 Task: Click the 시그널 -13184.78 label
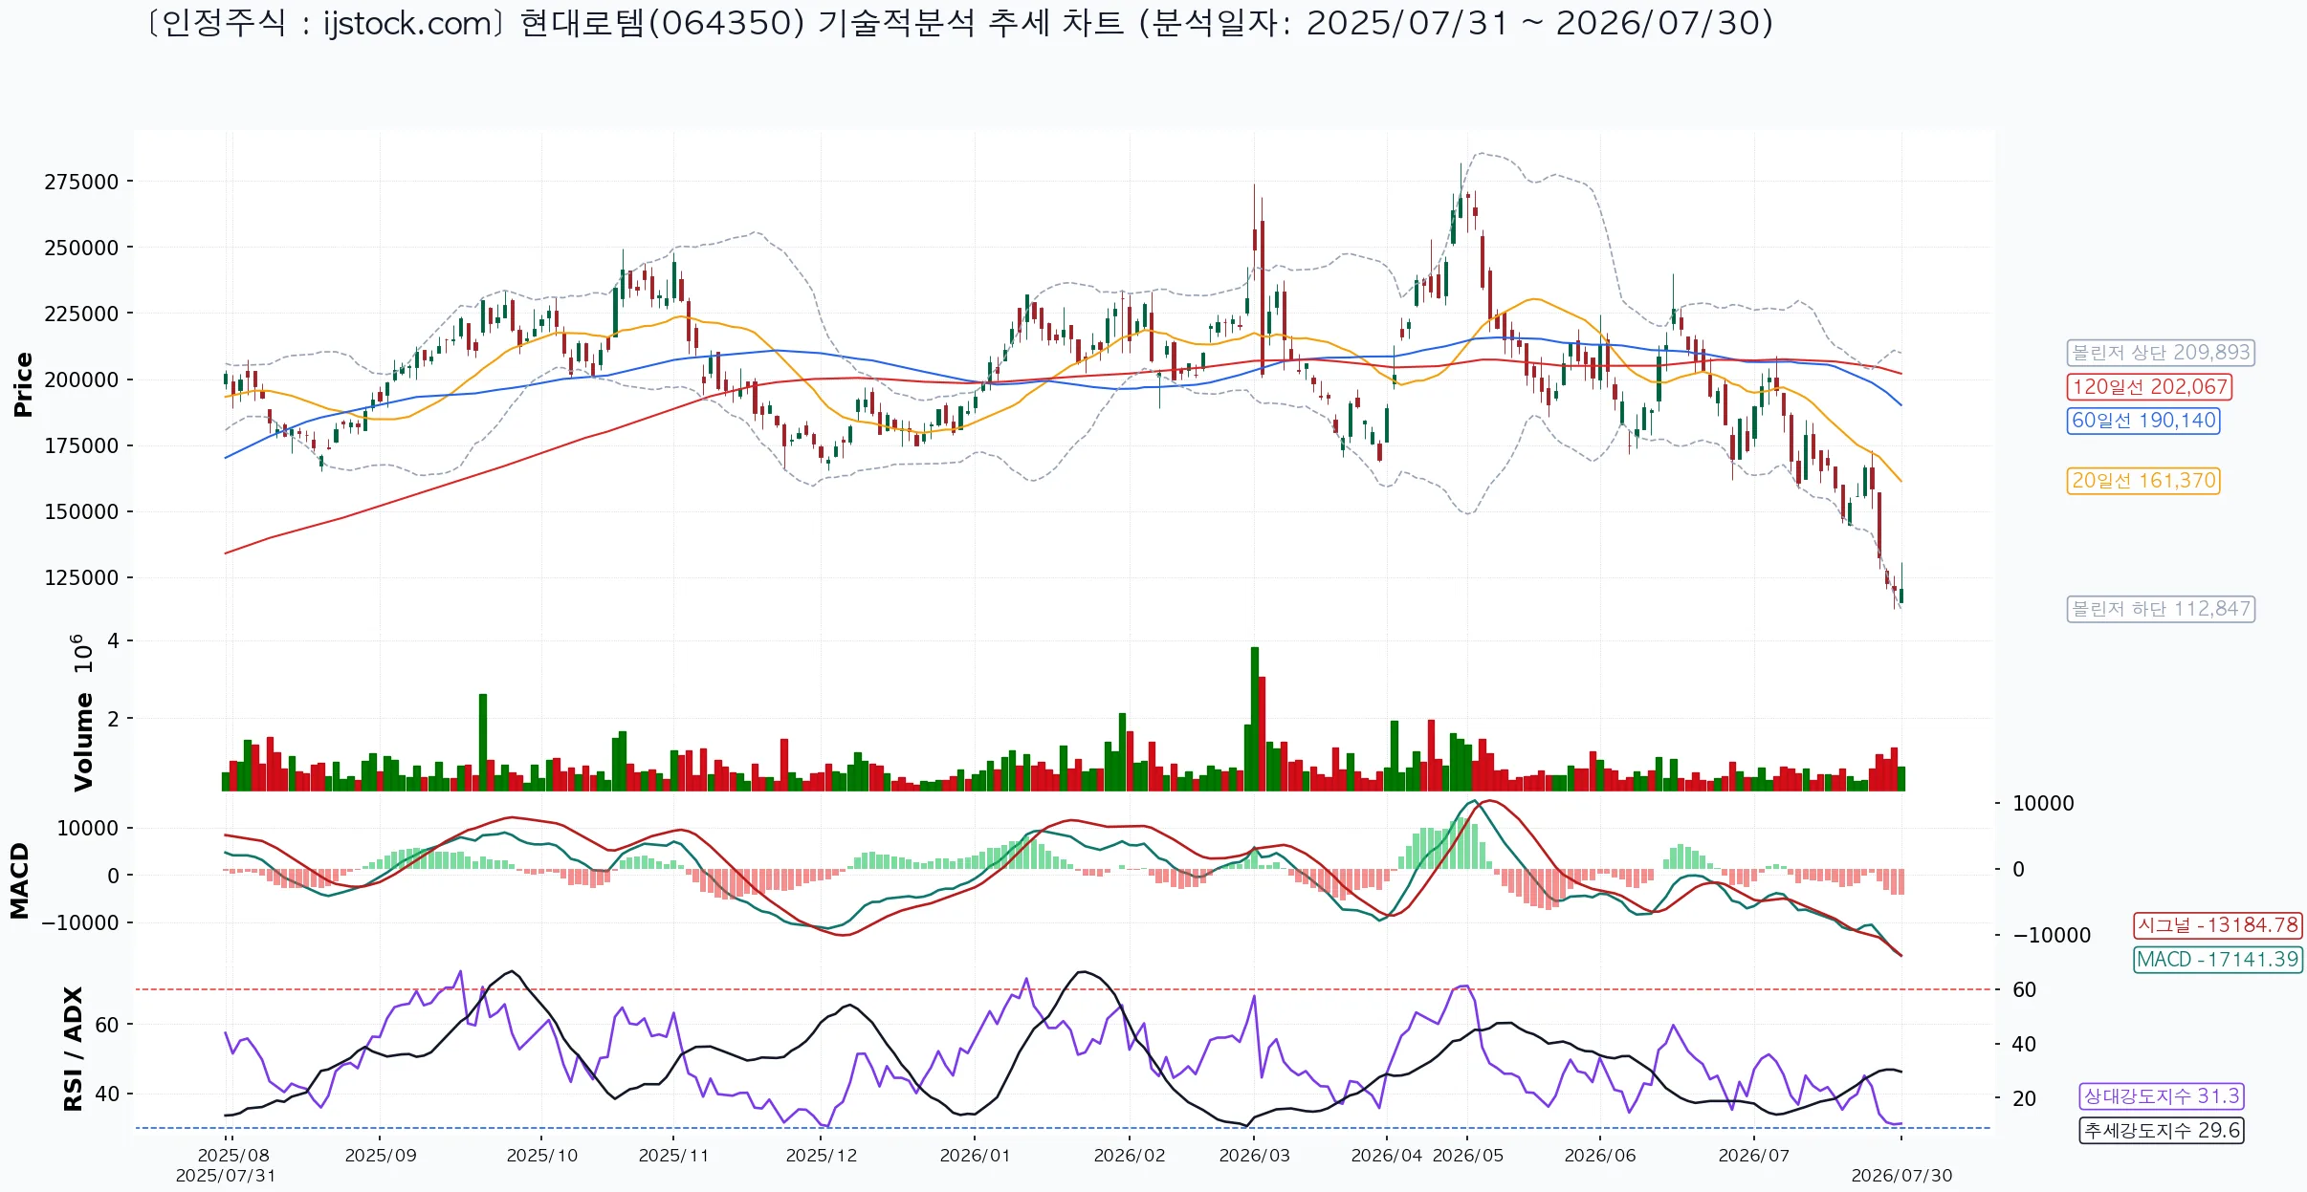click(2218, 925)
